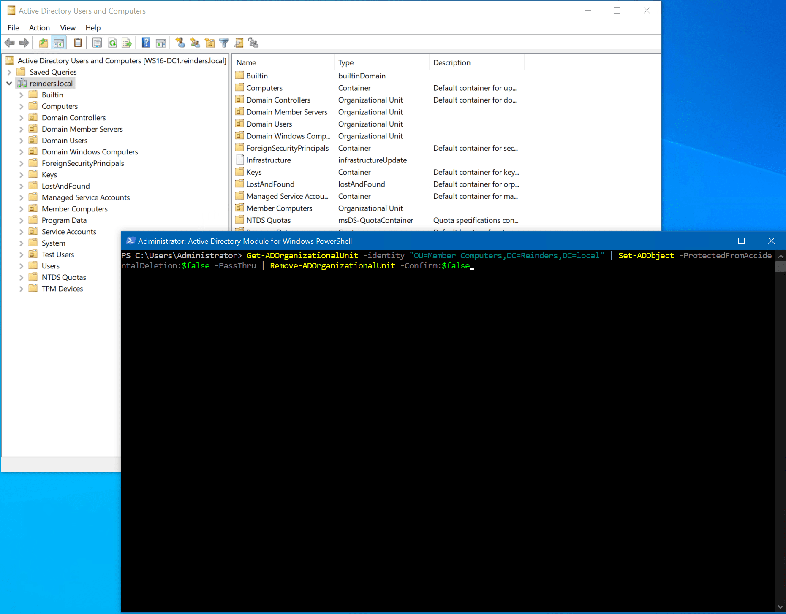
Task: Expand the Domain Controllers tree node
Action: pyautogui.click(x=21, y=118)
